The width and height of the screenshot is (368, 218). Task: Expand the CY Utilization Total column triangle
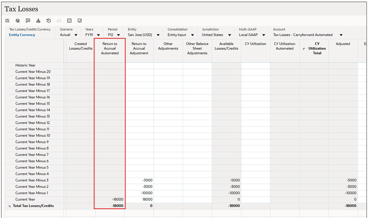[x=304, y=49]
